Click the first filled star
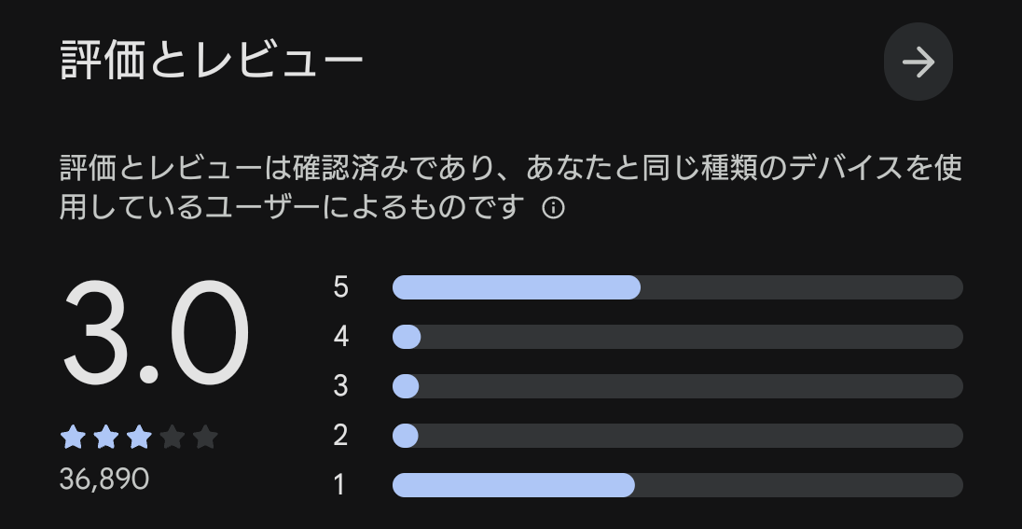 point(73,437)
